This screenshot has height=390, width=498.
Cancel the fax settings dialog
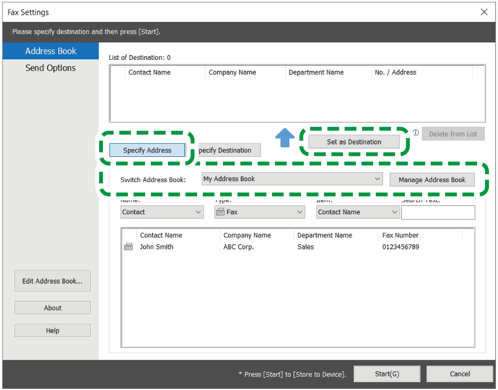pos(459,374)
